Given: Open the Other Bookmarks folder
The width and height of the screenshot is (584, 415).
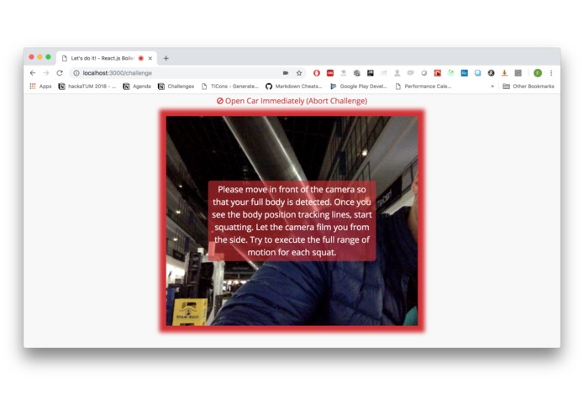Looking at the screenshot, I should [x=529, y=87].
